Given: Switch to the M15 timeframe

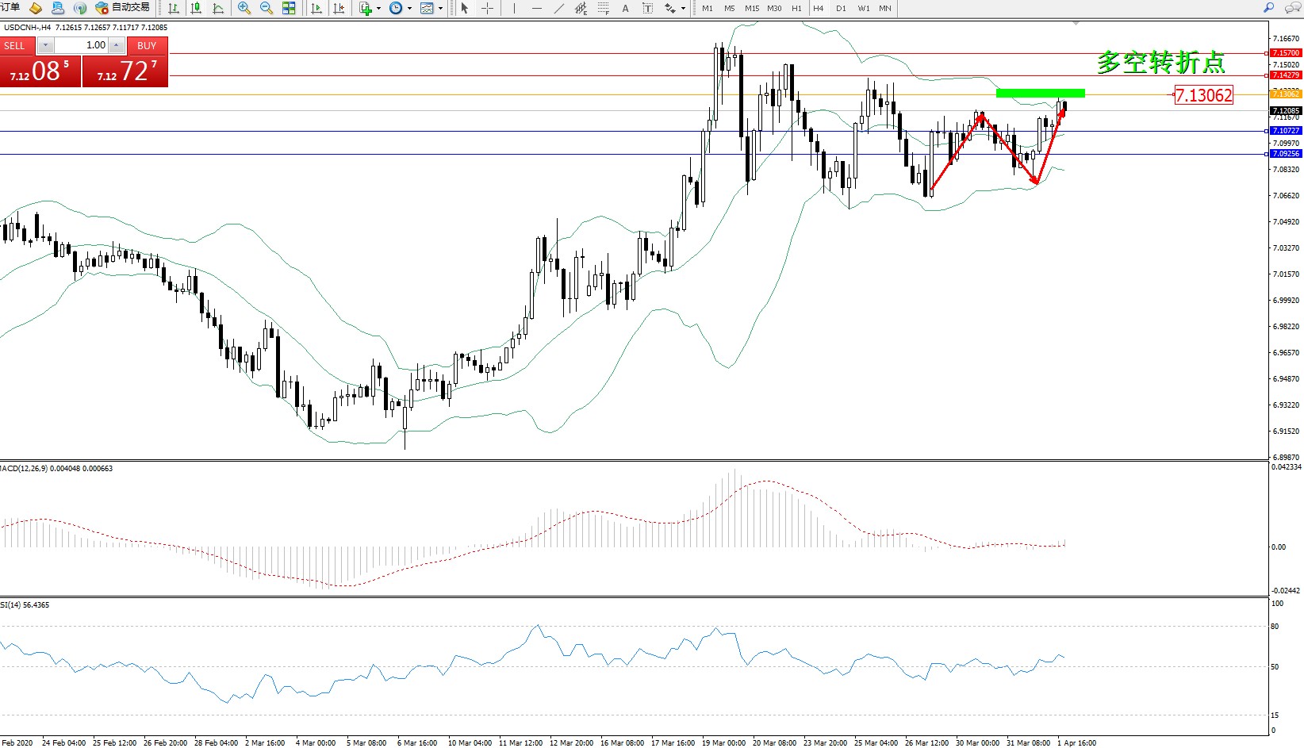Looking at the screenshot, I should pos(751,8).
